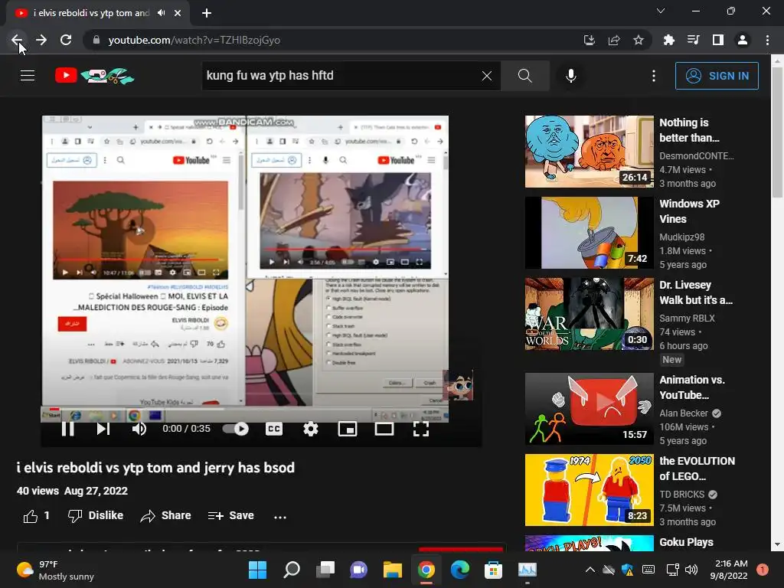Click the Share button under video
This screenshot has width=784, height=588.
(165, 515)
